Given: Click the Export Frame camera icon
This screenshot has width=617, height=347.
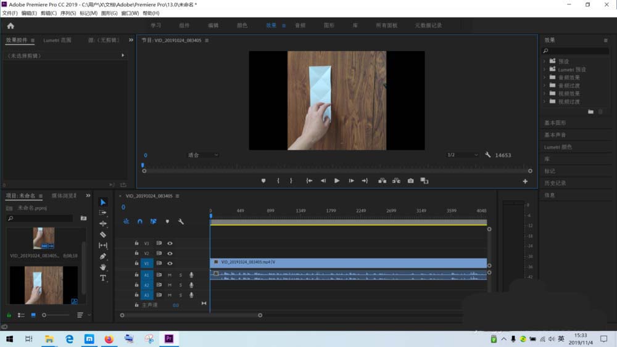Looking at the screenshot, I should (410, 181).
